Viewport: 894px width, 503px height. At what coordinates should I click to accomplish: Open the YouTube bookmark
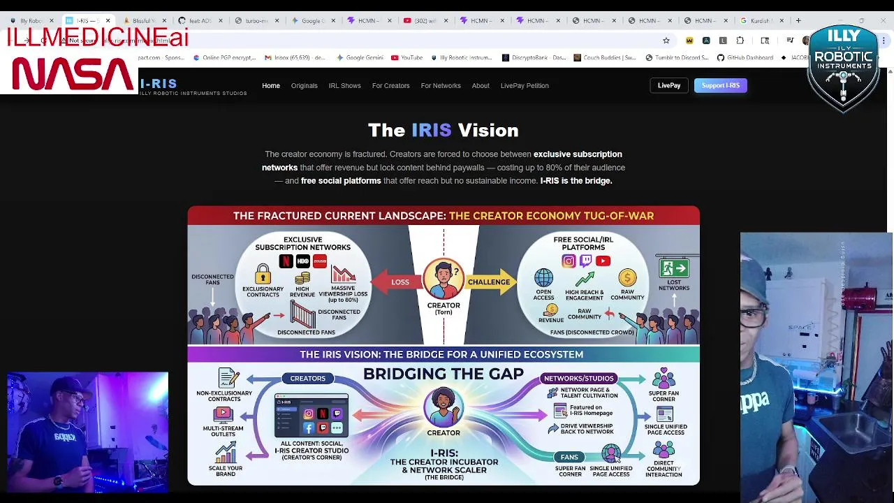point(406,57)
